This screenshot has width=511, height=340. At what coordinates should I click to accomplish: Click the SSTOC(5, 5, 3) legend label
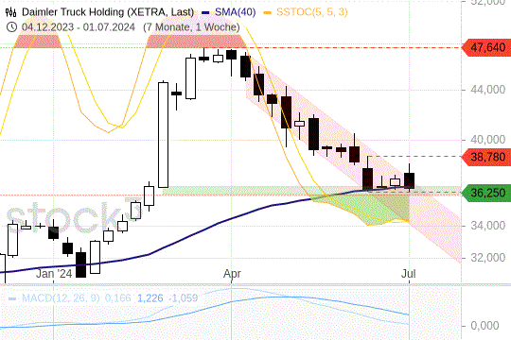pyautogui.click(x=312, y=12)
